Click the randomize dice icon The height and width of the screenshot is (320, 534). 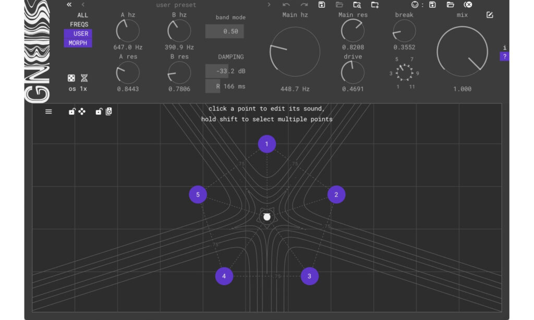point(71,78)
